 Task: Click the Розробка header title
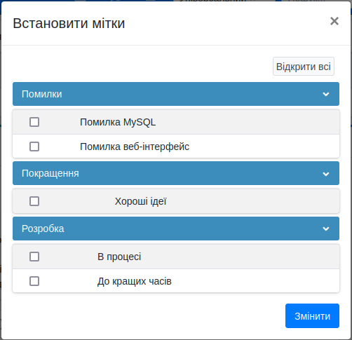click(x=43, y=229)
